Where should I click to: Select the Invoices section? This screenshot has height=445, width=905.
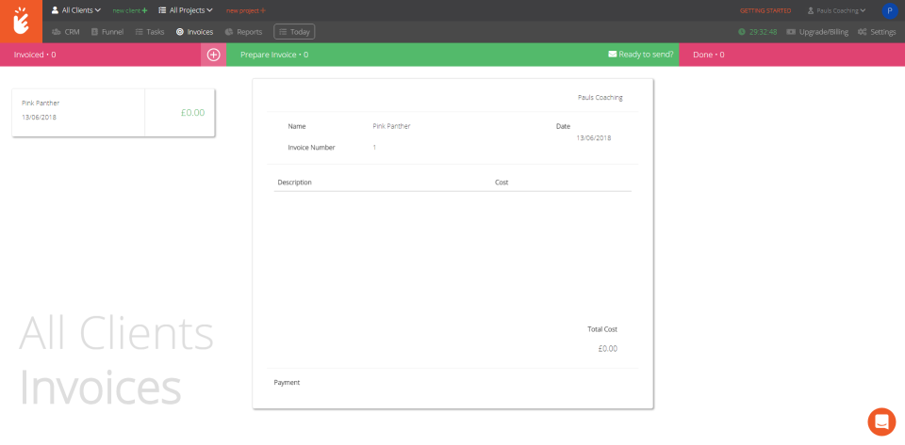pyautogui.click(x=194, y=32)
